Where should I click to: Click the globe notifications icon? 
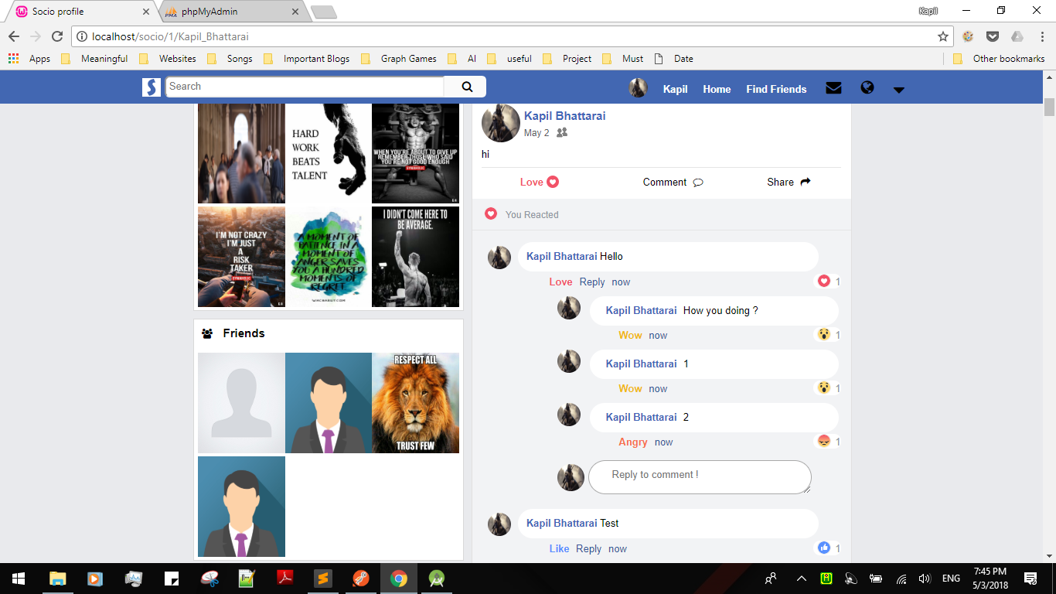point(867,88)
